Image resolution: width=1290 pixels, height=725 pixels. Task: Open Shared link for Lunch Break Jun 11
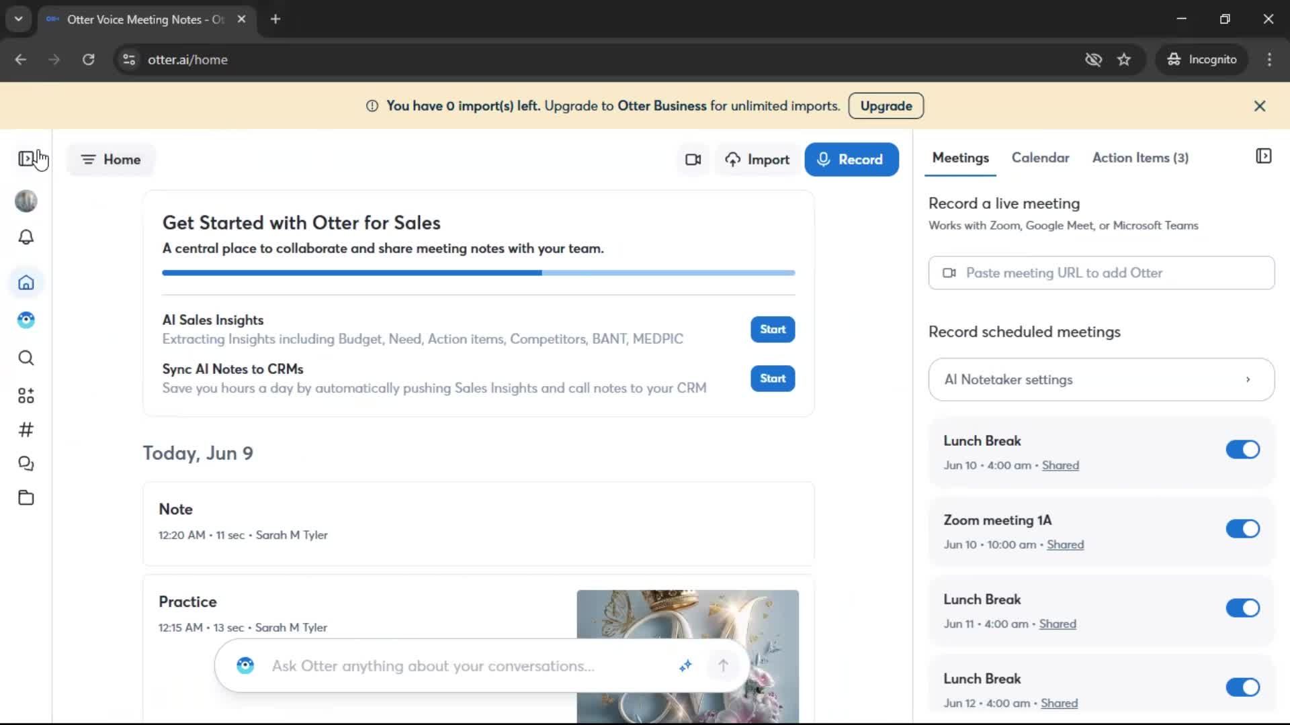tap(1058, 624)
